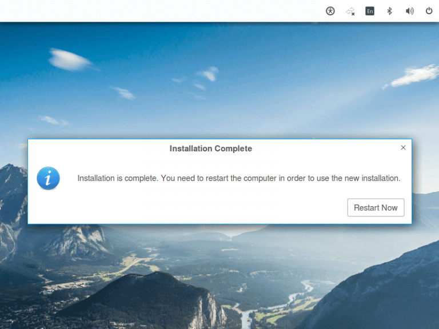Close the Installation Complete dialog
The image size is (439, 329).
click(x=403, y=147)
